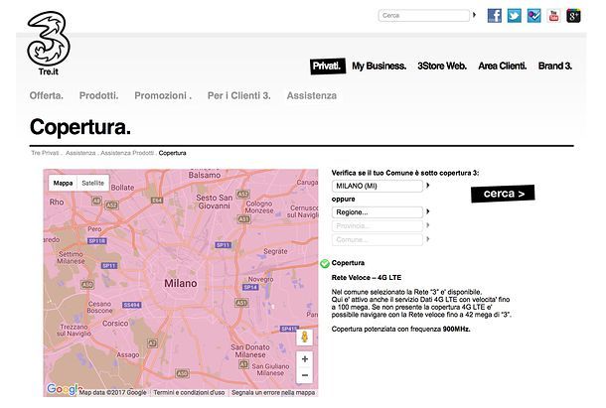
Task: Click San Donato Milanese on map
Action: 250,350
